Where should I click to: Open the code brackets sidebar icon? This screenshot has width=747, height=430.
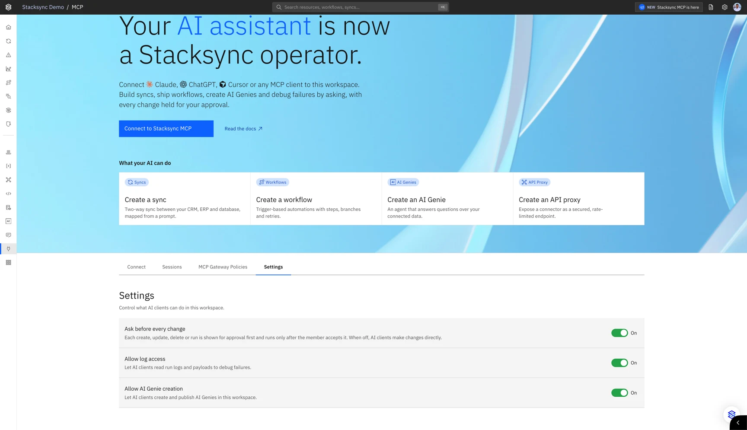8,194
